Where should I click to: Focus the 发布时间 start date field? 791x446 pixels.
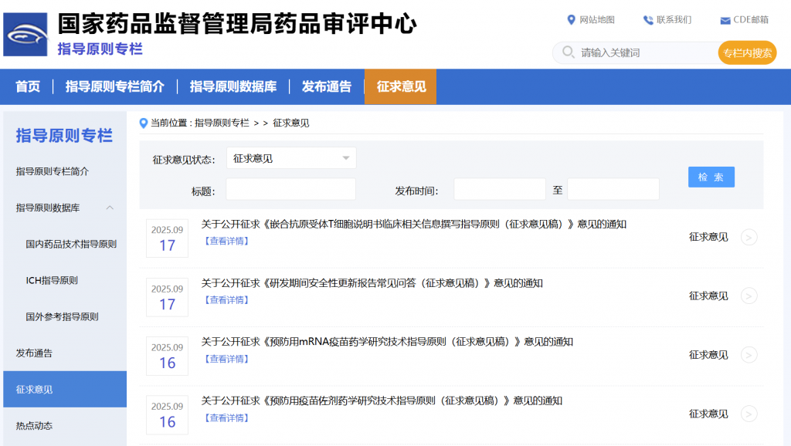(x=500, y=189)
